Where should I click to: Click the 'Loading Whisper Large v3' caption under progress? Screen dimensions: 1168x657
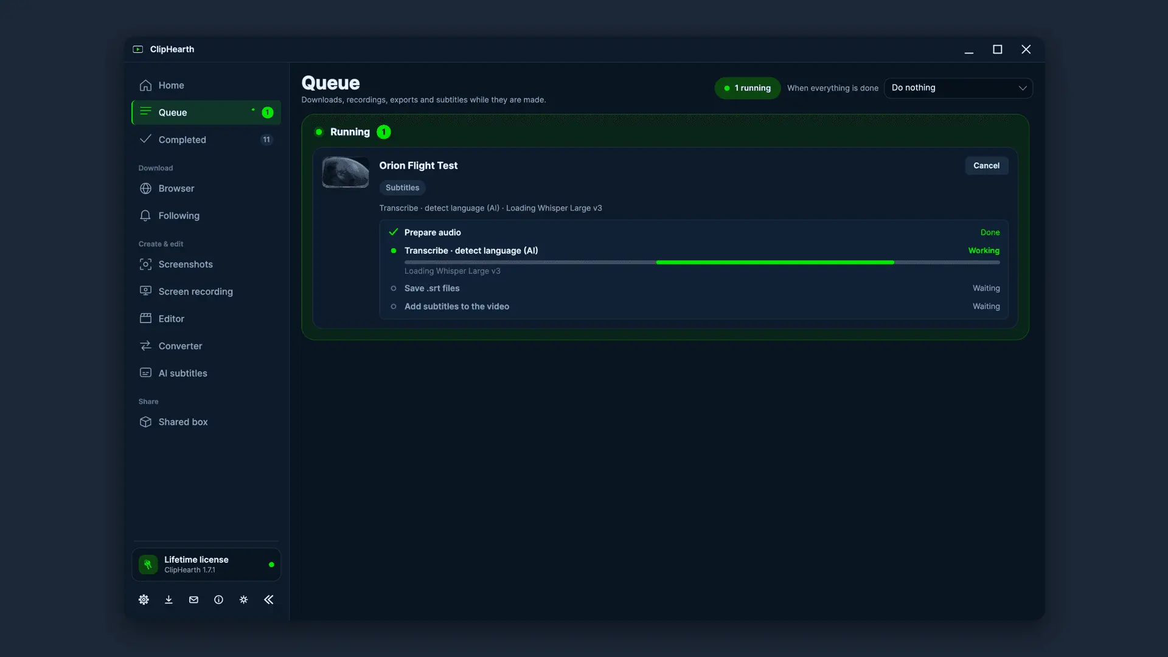tap(452, 271)
